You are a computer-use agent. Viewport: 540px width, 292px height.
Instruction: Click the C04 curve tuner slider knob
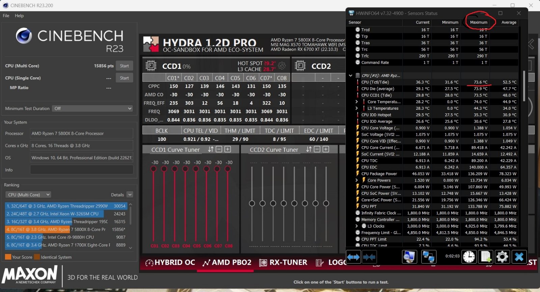coord(185,169)
